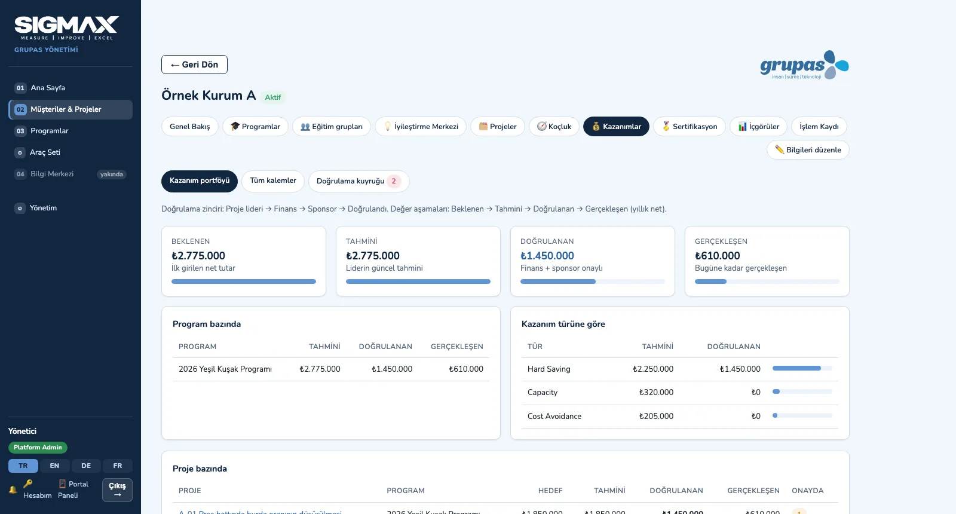Click the Cost Avoidance row label
Viewport: 956px width, 514px height.
click(554, 417)
